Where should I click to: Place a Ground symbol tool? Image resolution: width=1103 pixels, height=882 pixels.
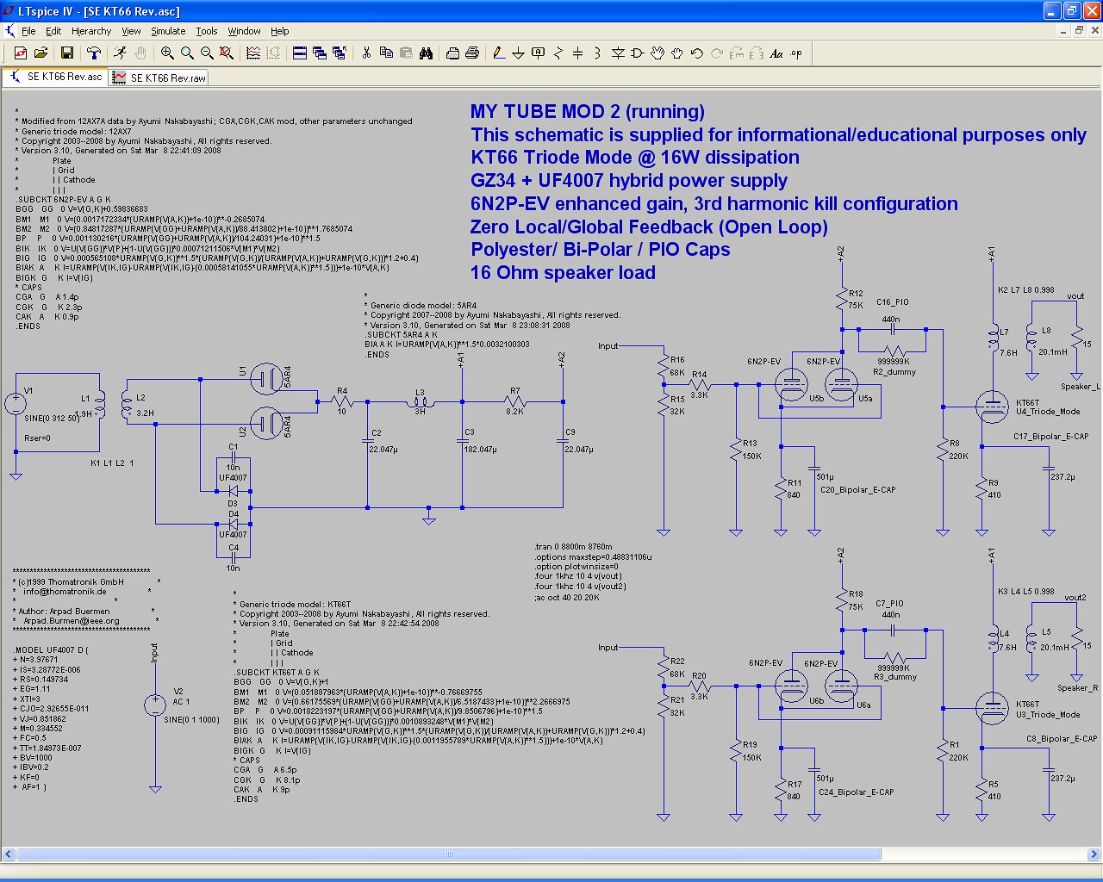518,53
